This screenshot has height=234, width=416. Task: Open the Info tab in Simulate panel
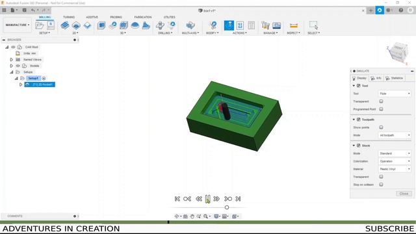point(376,78)
